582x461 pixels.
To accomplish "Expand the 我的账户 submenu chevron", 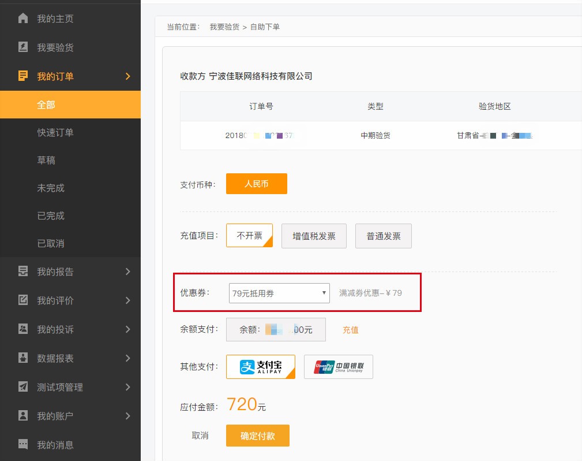I will 127,416.
